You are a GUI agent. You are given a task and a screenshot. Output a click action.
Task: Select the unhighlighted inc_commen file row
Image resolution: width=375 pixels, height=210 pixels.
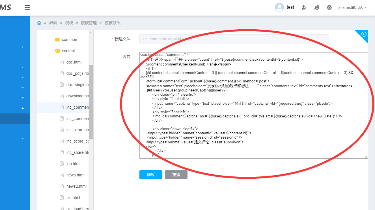coord(63,119)
